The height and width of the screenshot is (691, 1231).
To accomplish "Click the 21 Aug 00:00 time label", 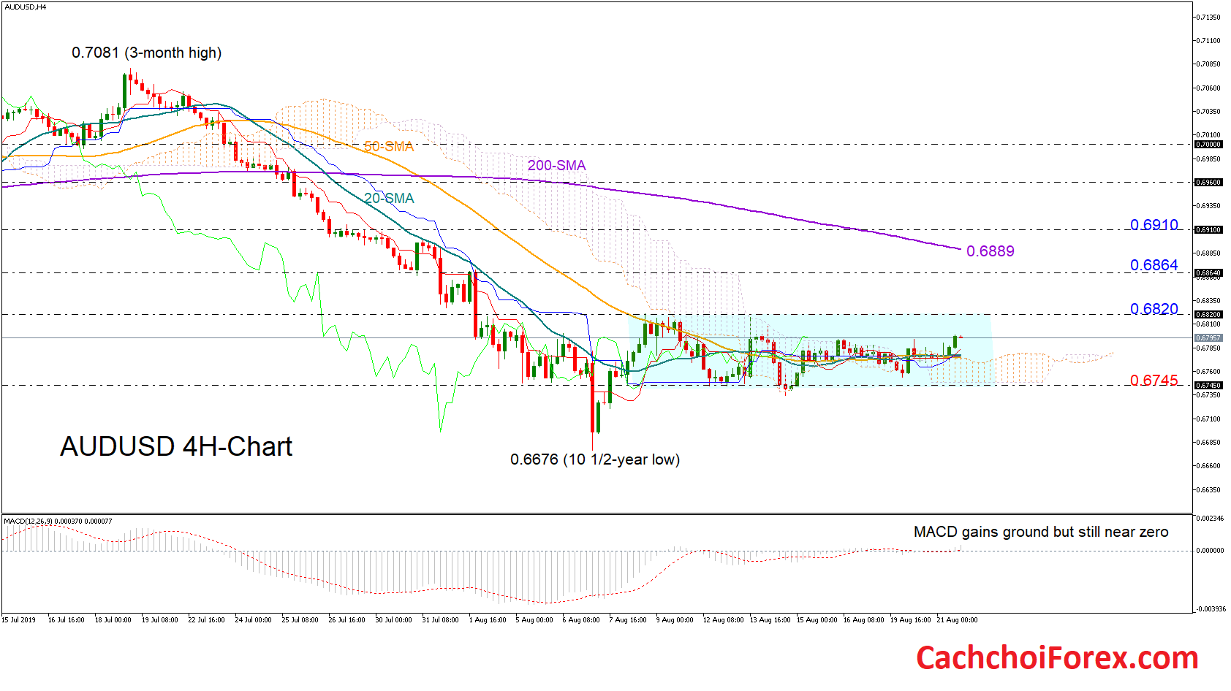I will click(957, 620).
